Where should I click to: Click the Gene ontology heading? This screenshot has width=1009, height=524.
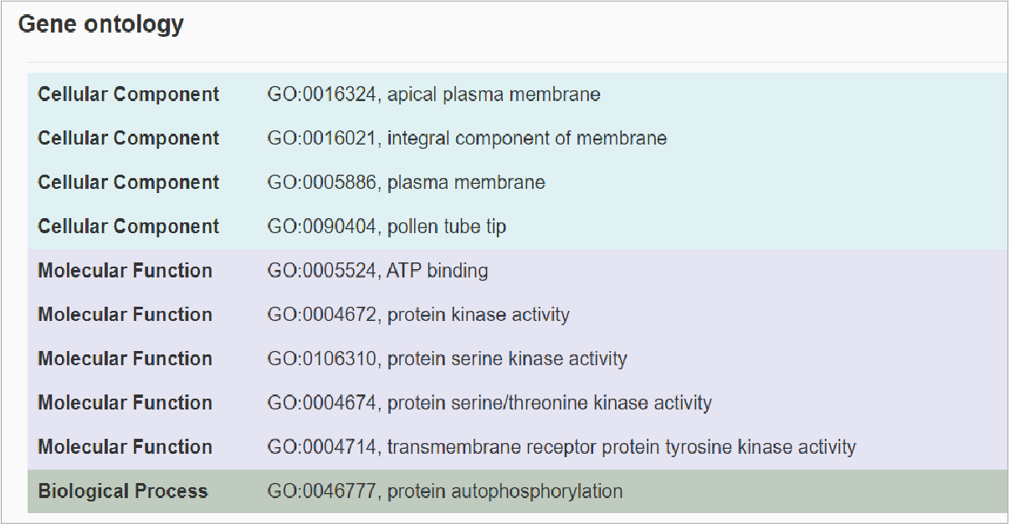(101, 25)
